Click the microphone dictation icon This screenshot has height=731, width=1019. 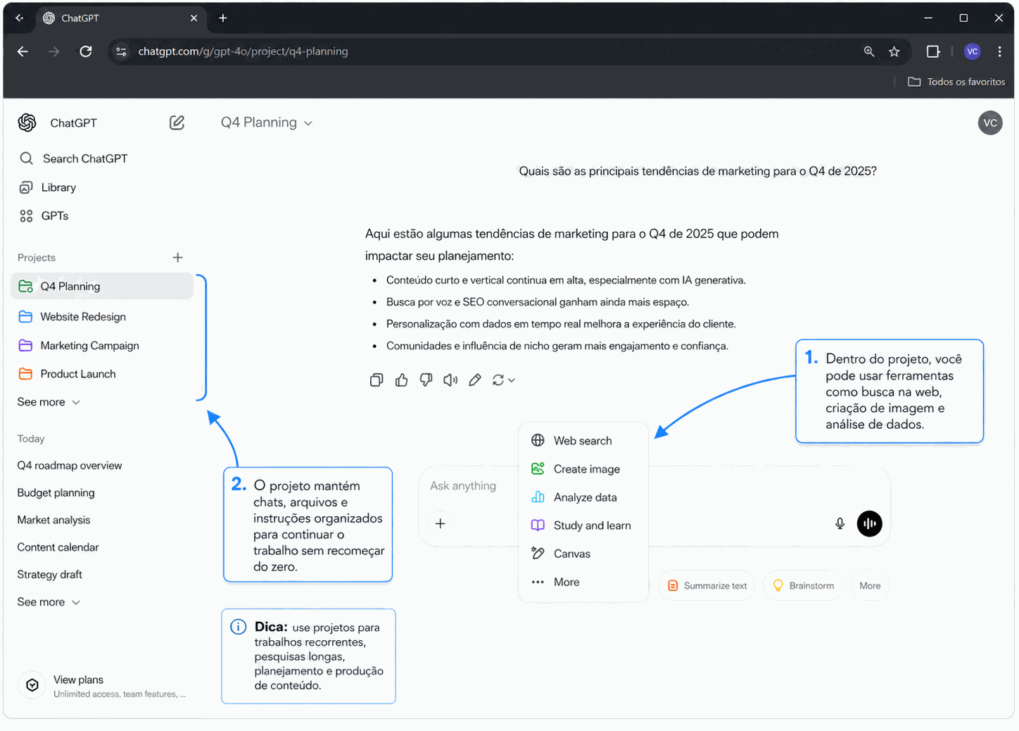840,523
